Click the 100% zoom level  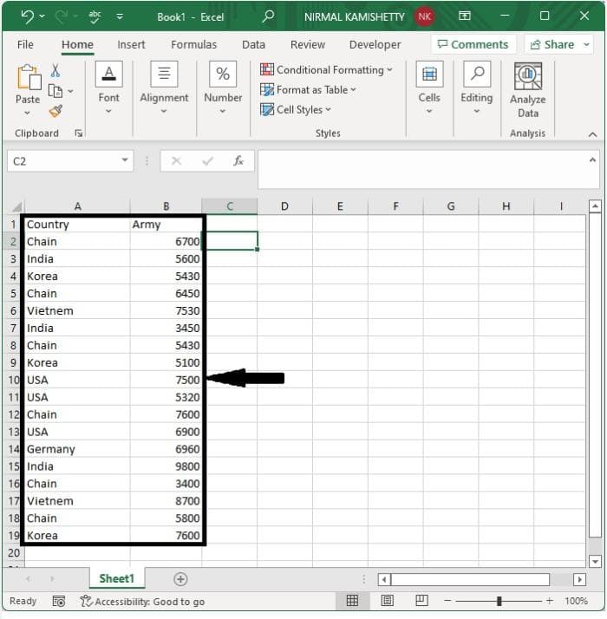[576, 601]
